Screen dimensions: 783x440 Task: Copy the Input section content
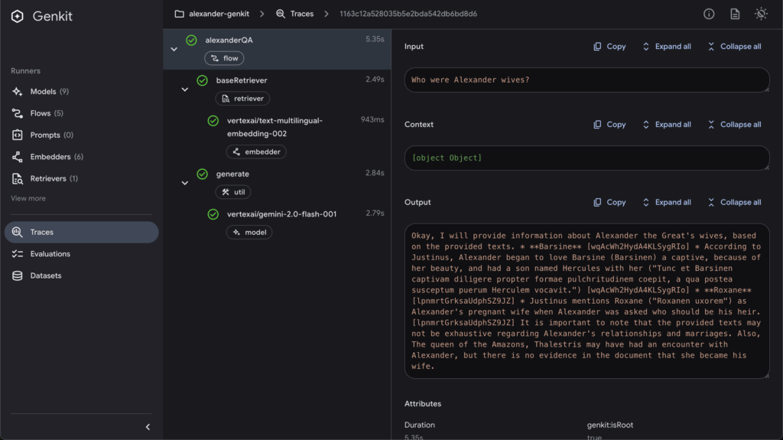click(609, 47)
